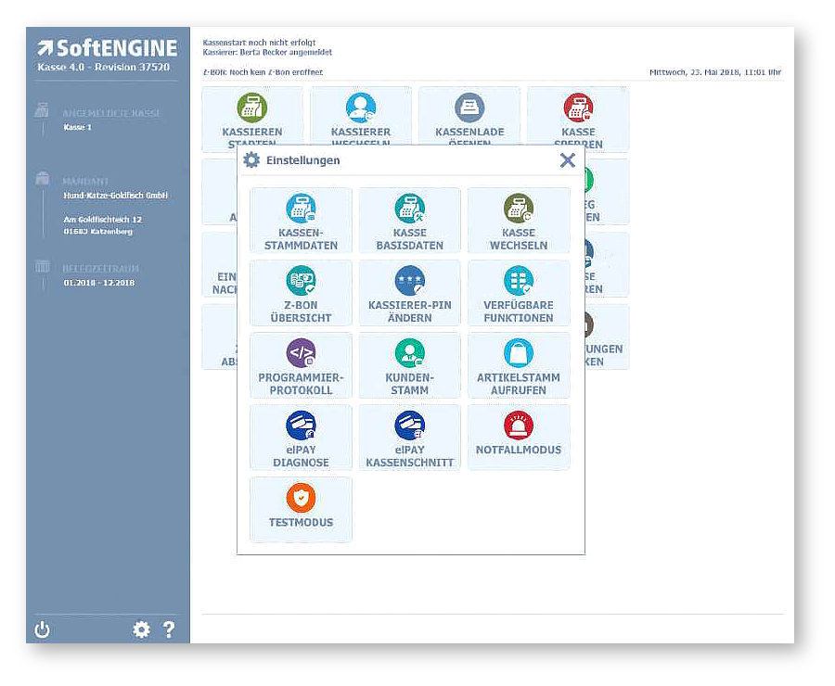Image resolution: width=835 pixels, height=686 pixels.
Task: Launch elPAY Kassenschnitt tile
Action: [409, 438]
